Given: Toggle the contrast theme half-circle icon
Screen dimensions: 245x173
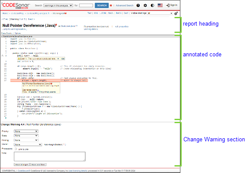Looking at the screenshot, I should [153, 6].
